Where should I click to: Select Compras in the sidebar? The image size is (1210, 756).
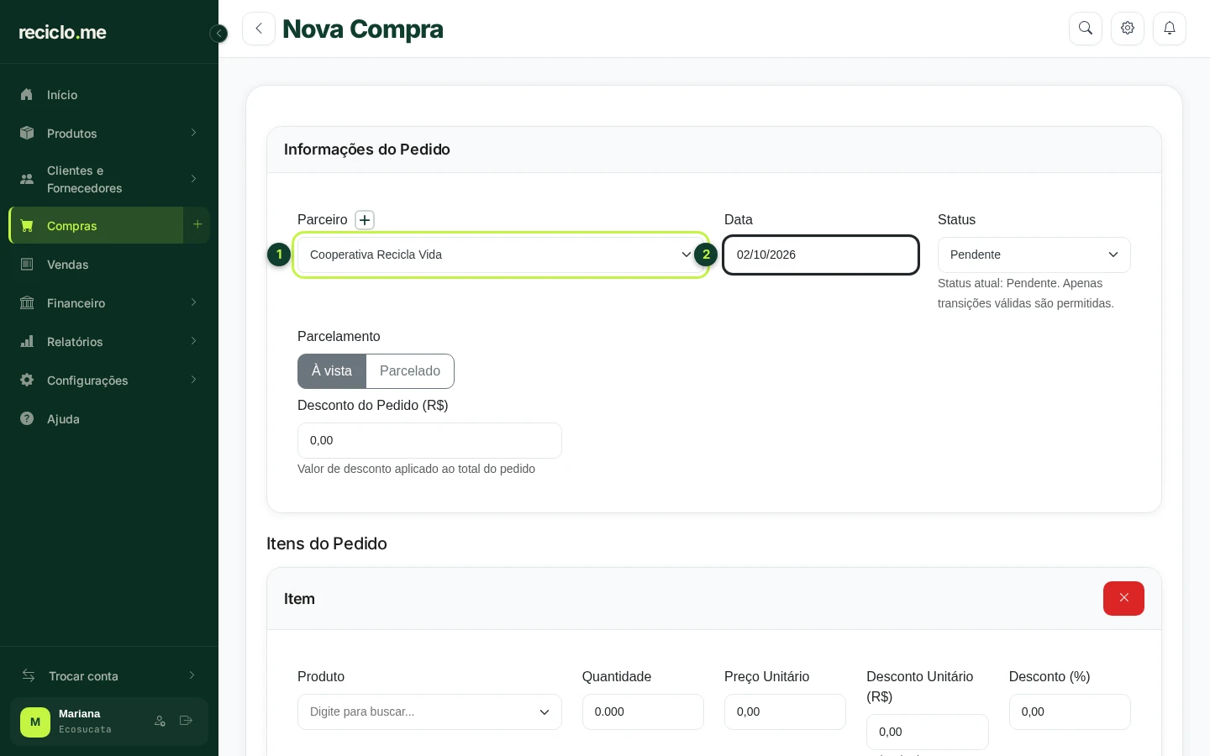tap(96, 225)
